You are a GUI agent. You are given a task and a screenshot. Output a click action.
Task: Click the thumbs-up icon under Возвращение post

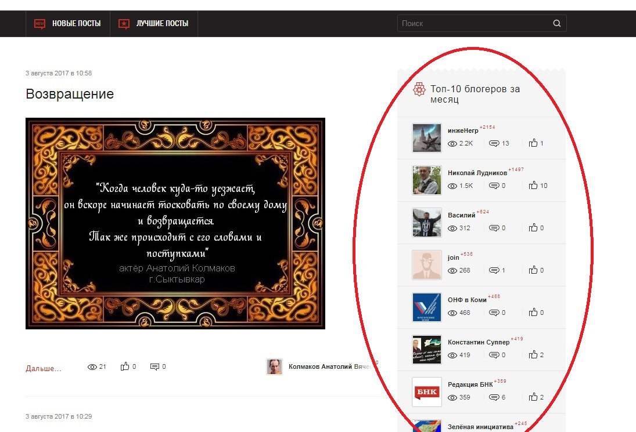[125, 366]
